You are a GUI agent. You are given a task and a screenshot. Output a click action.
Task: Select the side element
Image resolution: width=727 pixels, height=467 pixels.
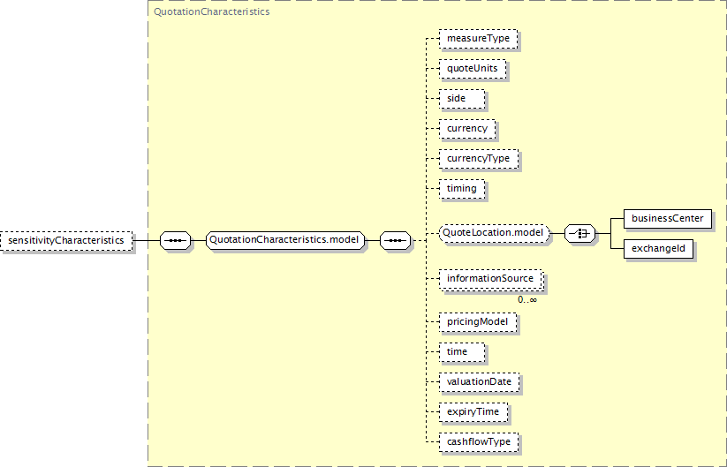pos(462,99)
